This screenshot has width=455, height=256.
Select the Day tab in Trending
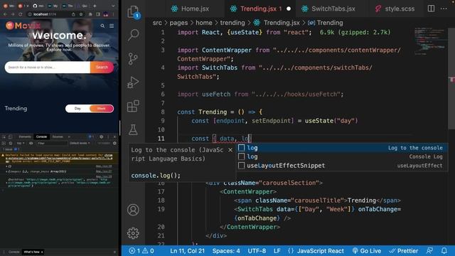77,108
